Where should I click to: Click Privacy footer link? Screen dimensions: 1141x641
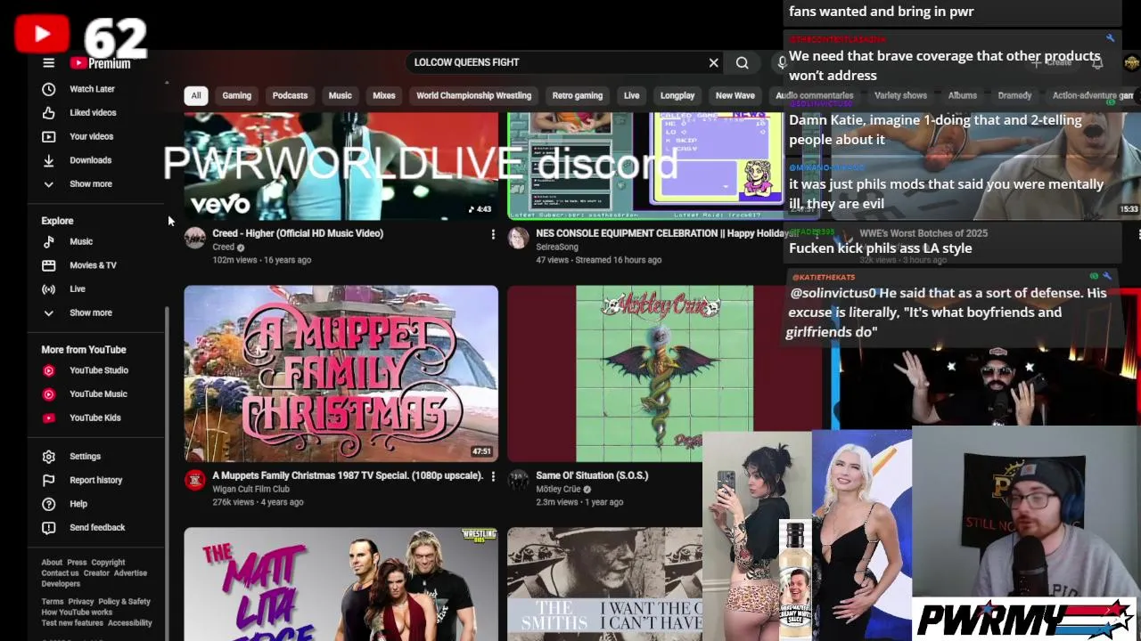click(x=80, y=602)
